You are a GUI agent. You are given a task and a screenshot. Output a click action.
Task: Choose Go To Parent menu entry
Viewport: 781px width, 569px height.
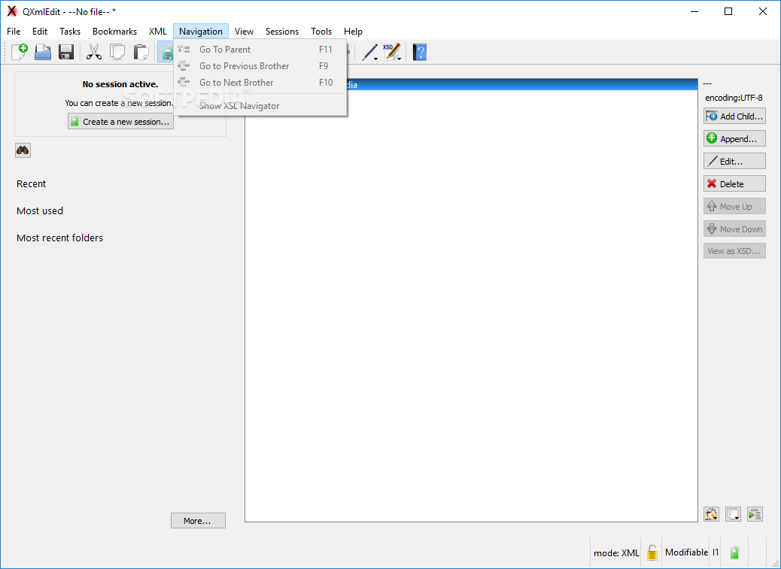260,50
